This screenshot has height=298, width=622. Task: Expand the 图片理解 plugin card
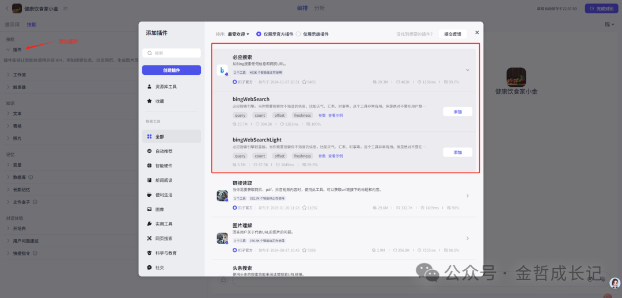pyautogui.click(x=467, y=238)
